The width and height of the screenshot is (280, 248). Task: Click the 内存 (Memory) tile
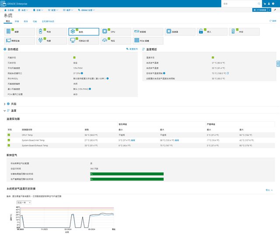click(x=244, y=32)
